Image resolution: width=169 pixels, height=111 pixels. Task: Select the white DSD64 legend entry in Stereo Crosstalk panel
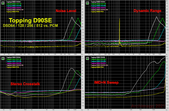point(13,57)
